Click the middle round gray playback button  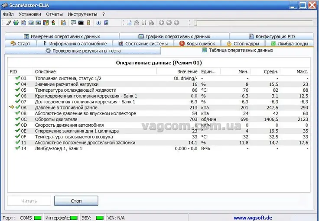pyautogui.click(x=169, y=22)
